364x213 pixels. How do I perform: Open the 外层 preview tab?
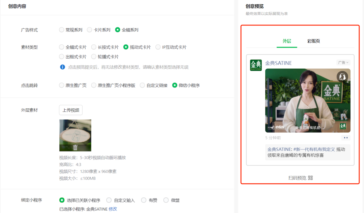(x=287, y=41)
